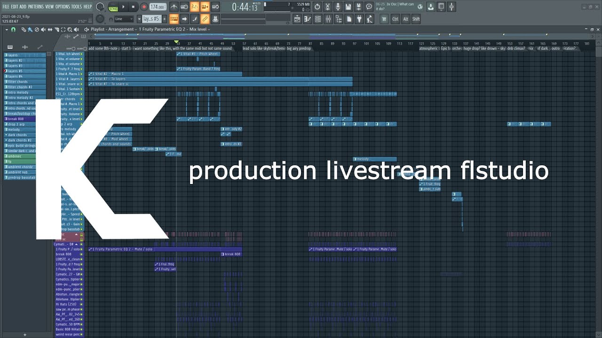
Task: Select the 'ambinec' pattern
Action: click(x=25, y=156)
